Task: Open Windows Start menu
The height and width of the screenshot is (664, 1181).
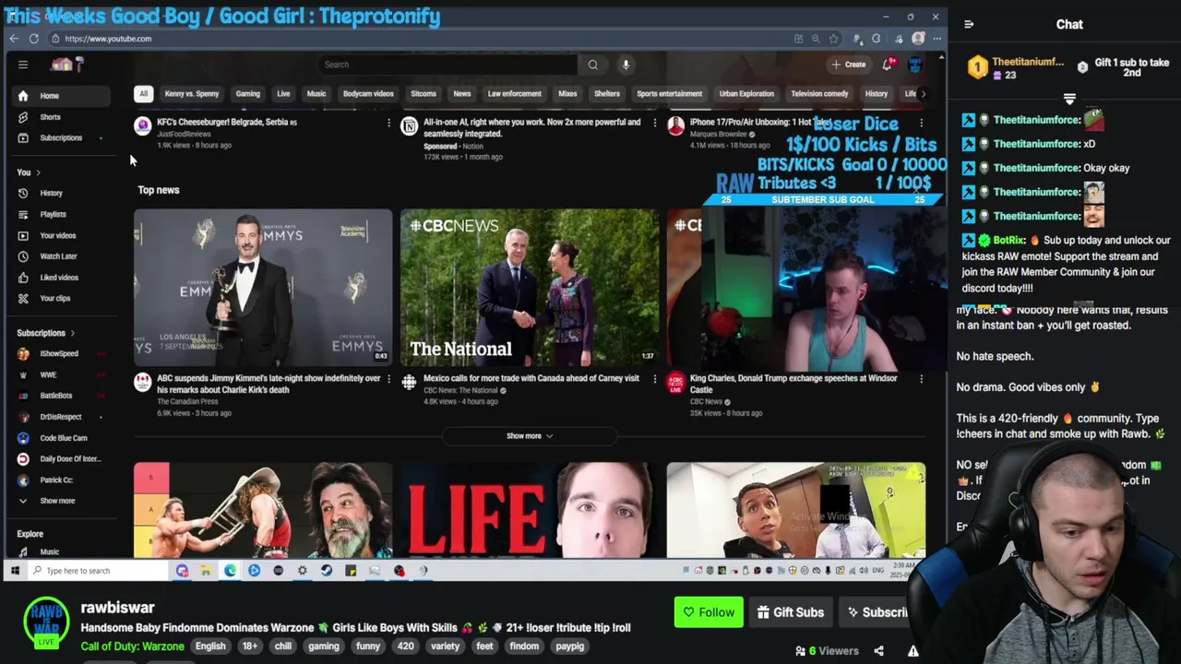Action: [x=15, y=571]
